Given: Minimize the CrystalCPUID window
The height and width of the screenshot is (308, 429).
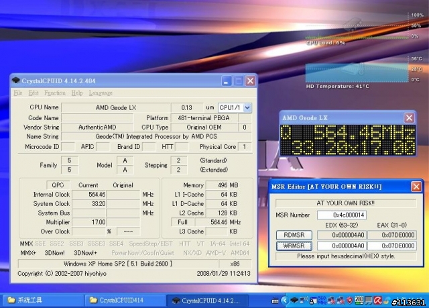Looking at the screenshot, I should (x=227, y=81).
